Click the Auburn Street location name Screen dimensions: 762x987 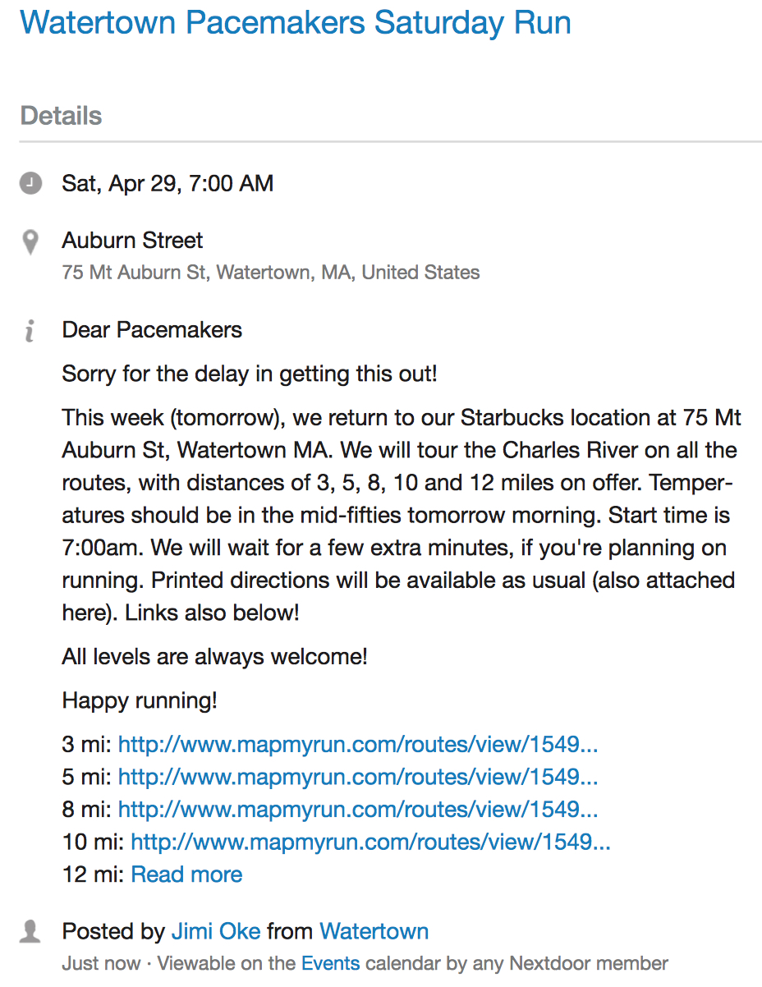point(132,241)
